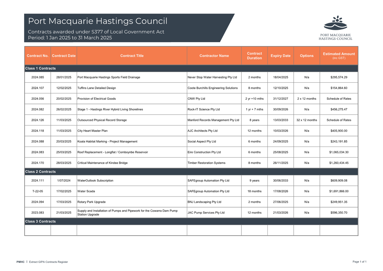Select the expiry date 31/12/2027
The height and width of the screenshot is (271, 383).
(280, 99)
